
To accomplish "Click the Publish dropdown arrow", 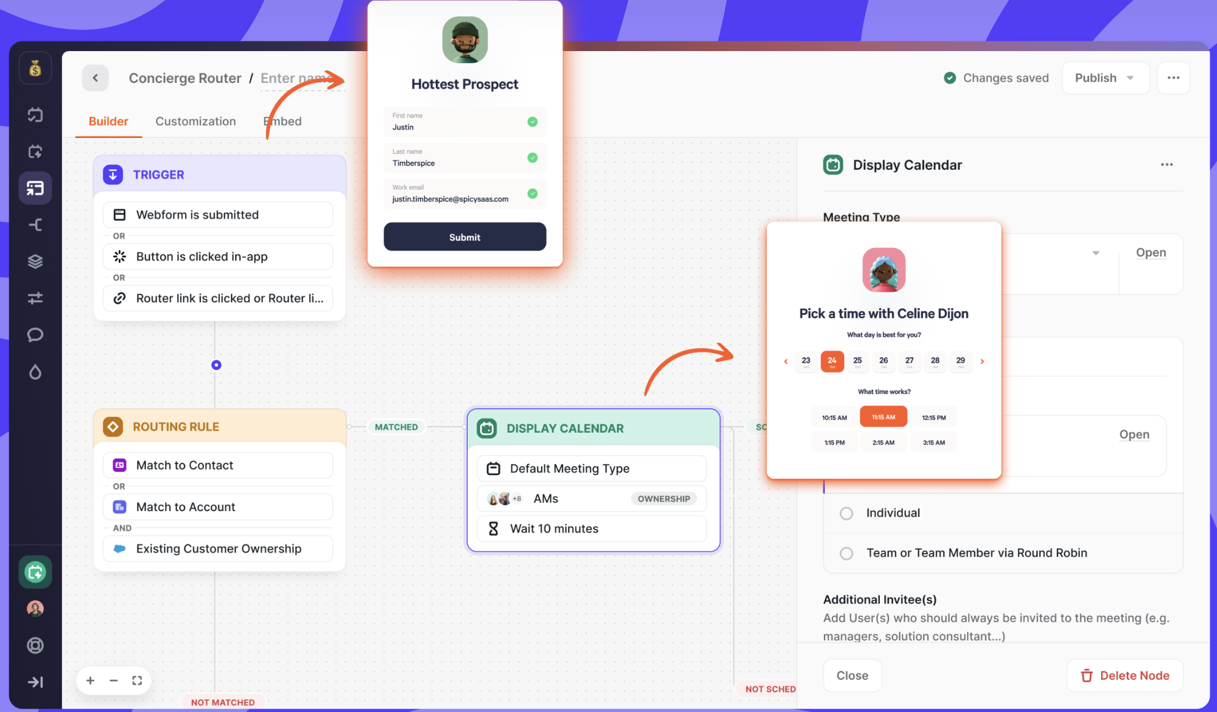I will coord(1131,78).
